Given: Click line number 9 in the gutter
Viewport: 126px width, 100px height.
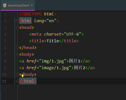Looking at the screenshot, I should coord(5,68).
